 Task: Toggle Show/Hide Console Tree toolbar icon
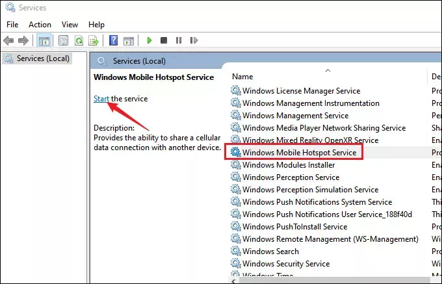44,40
